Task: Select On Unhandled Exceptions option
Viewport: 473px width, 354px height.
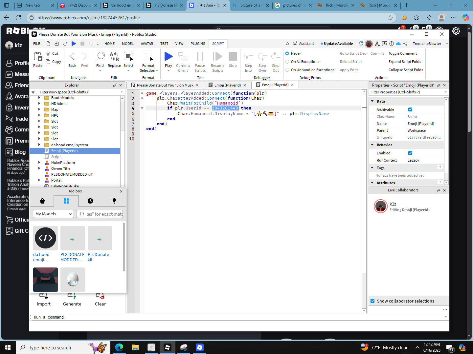Action: click(287, 70)
